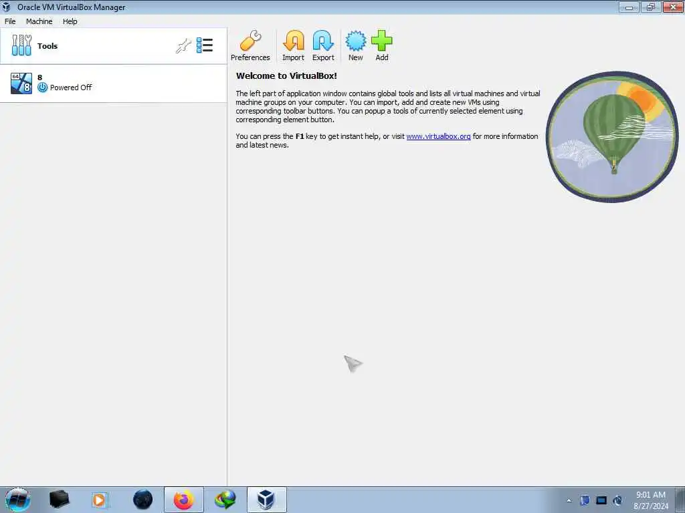
Task: Open the dark blue globe taskbar app
Action: (x=143, y=500)
